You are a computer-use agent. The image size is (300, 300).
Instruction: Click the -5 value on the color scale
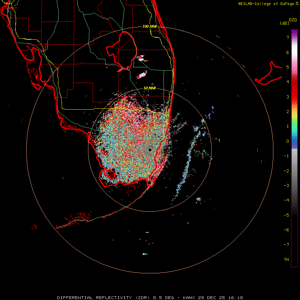click(286, 215)
